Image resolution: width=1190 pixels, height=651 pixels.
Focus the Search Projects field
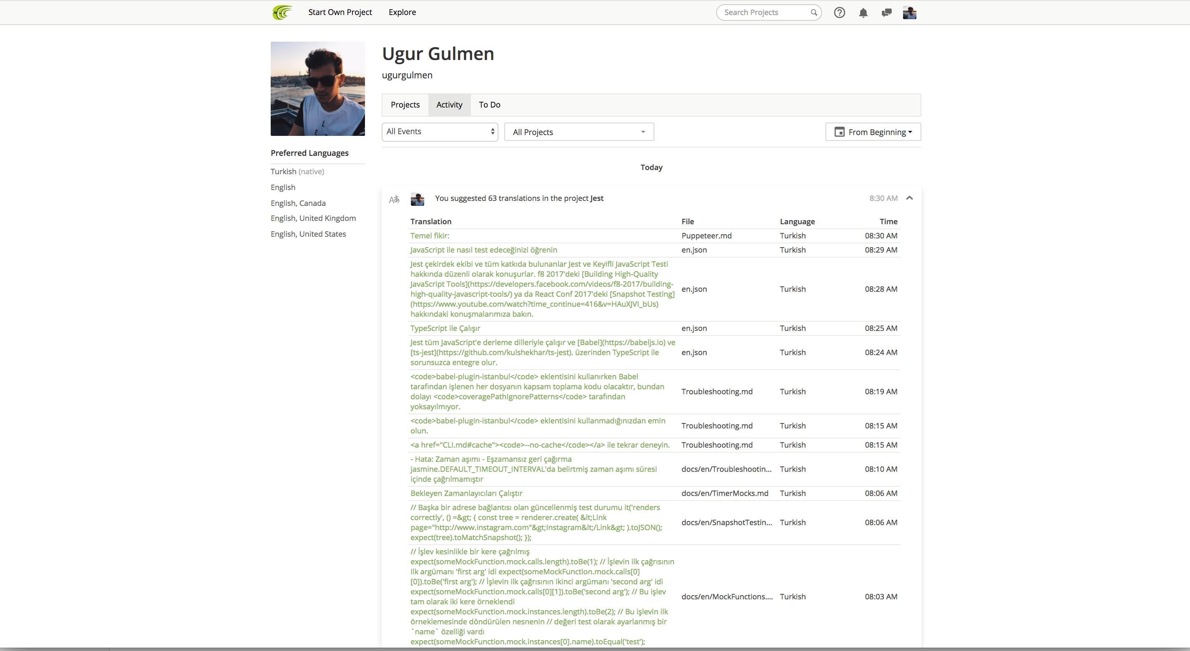click(x=768, y=13)
